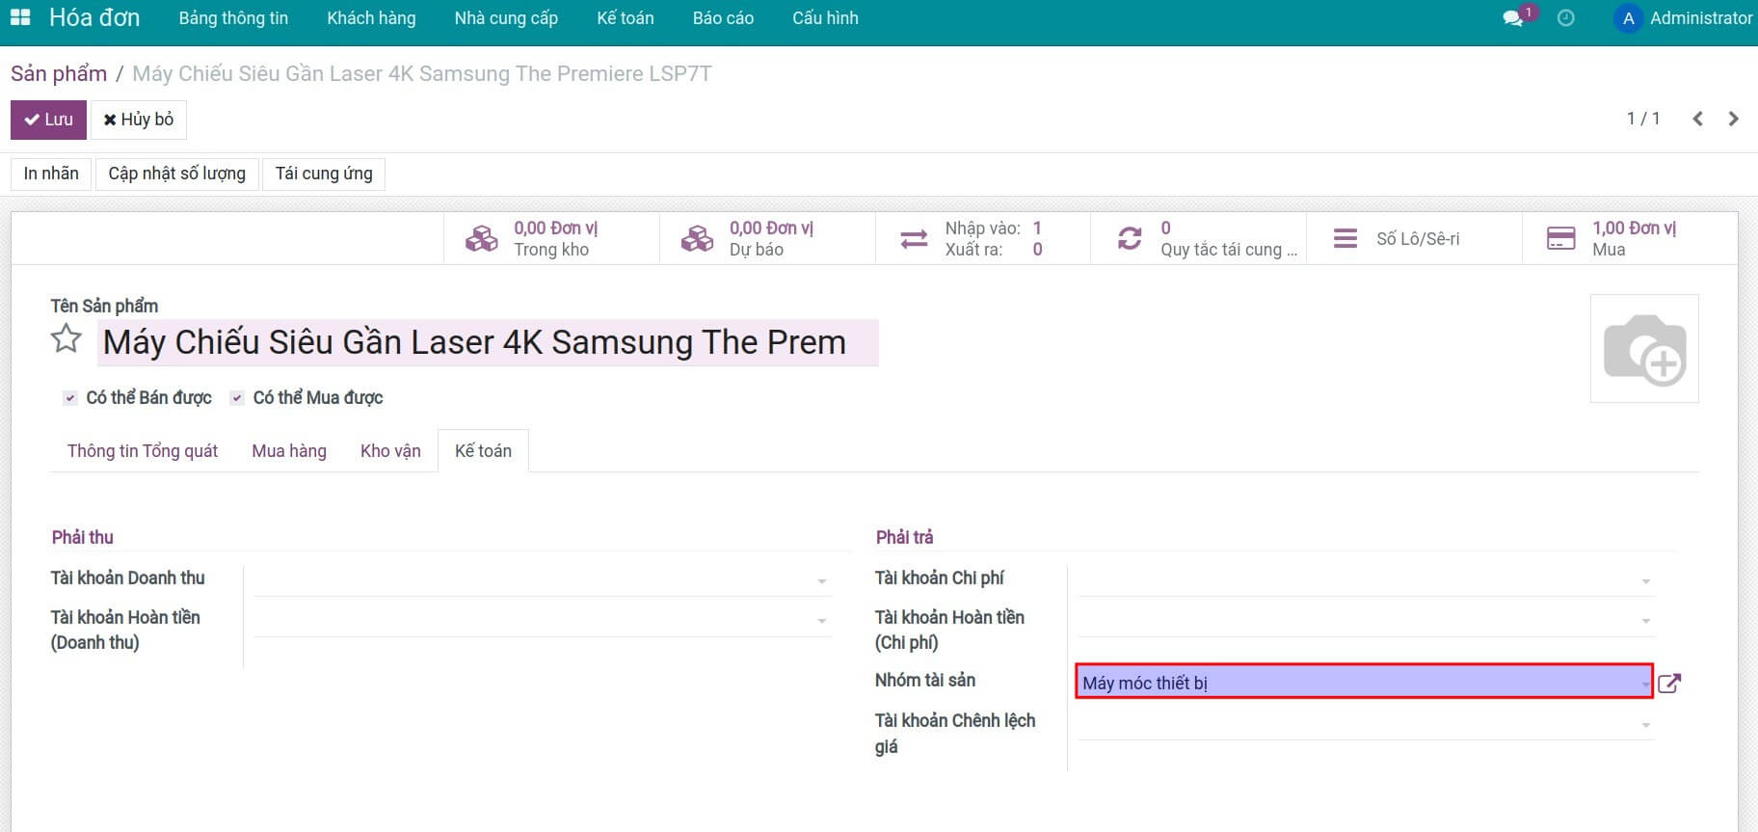Toggle the Có thể Mua được checkbox
Screen dimensions: 1758x832
tap(237, 398)
